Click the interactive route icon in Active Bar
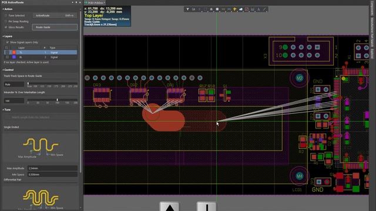This screenshot has width=376, height=211. coord(223,9)
